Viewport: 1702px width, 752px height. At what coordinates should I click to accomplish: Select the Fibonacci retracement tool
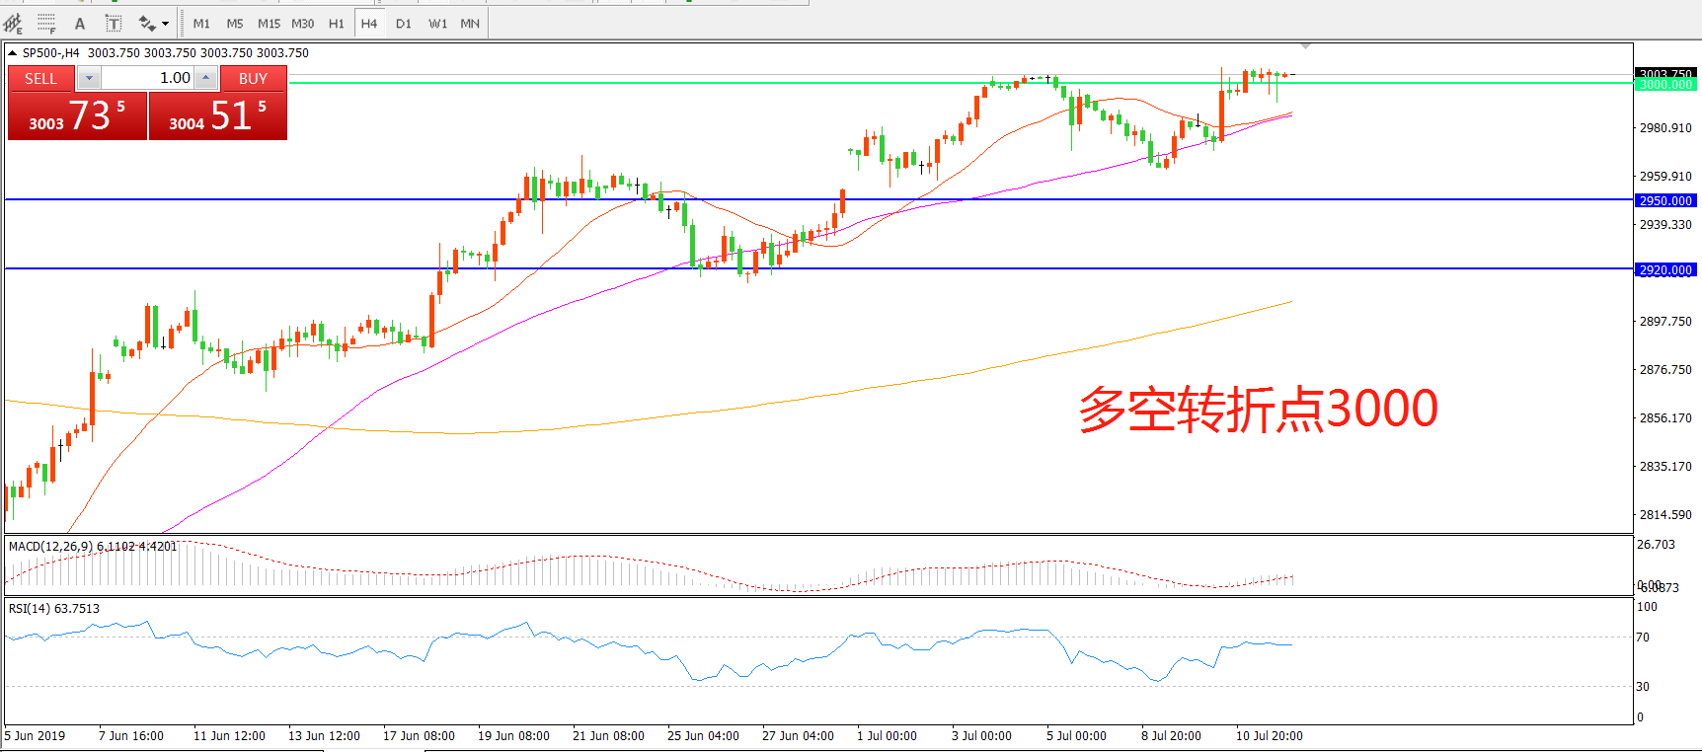[x=46, y=23]
